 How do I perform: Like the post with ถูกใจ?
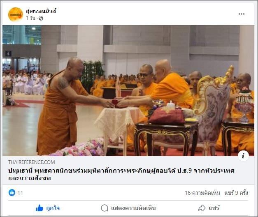pyautogui.click(x=48, y=208)
